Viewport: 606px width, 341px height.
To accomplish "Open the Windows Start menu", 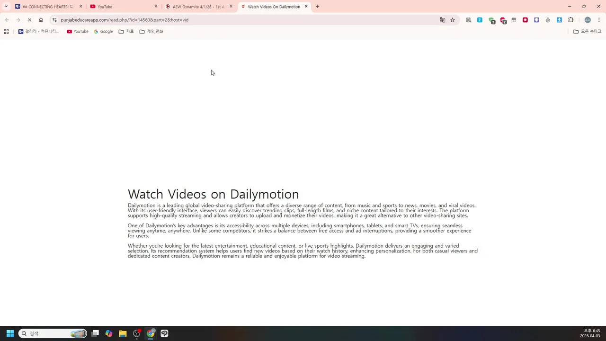I will pos(10,333).
